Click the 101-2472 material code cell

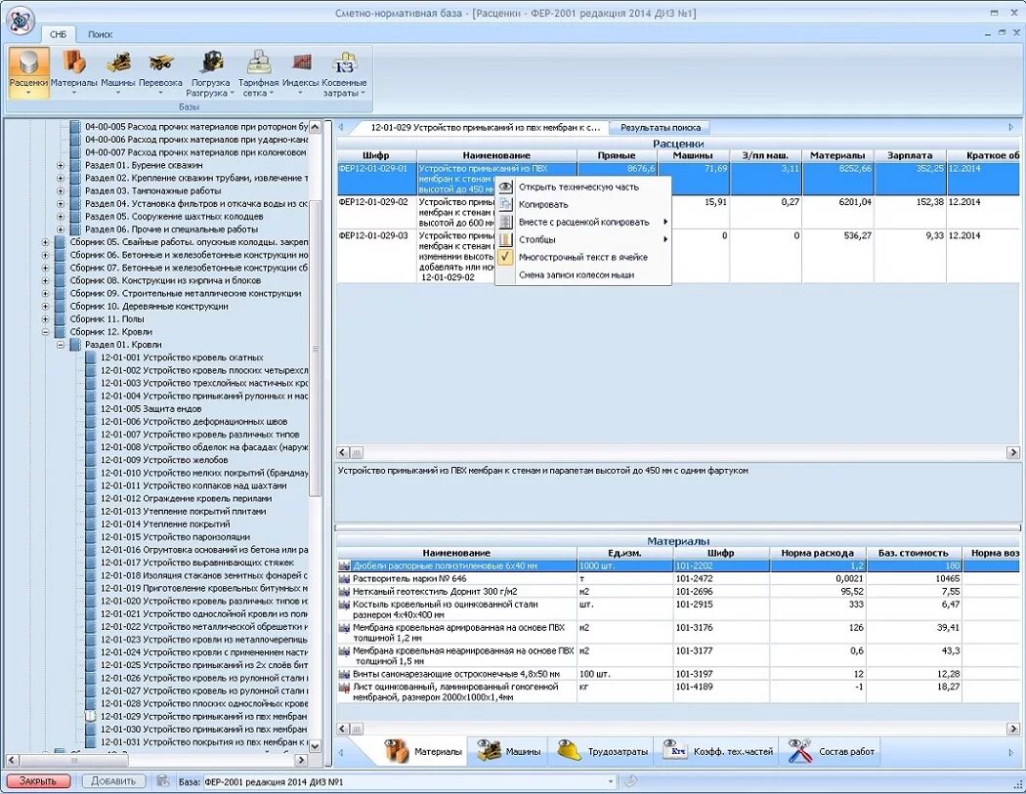(x=721, y=579)
